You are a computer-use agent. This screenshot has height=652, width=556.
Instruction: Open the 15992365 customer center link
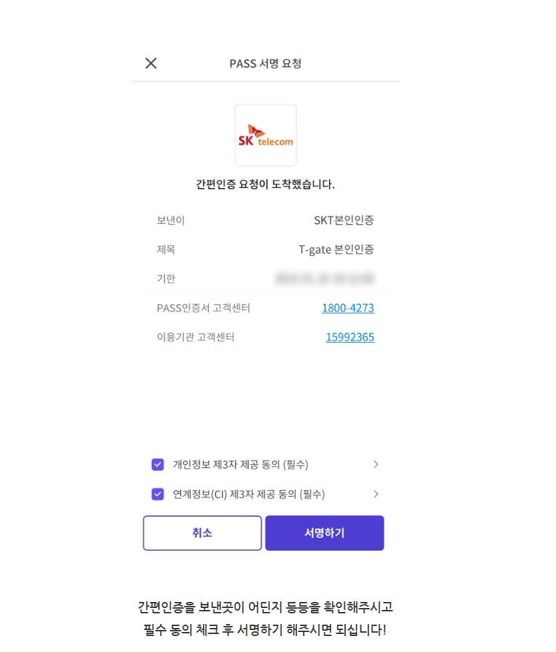pos(350,337)
